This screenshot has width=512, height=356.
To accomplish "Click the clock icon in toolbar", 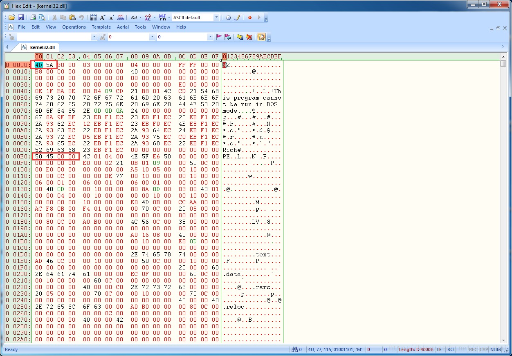I will coord(228,18).
